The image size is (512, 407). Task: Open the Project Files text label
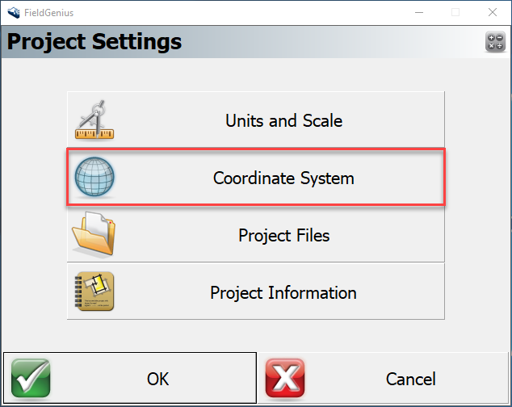click(x=283, y=236)
